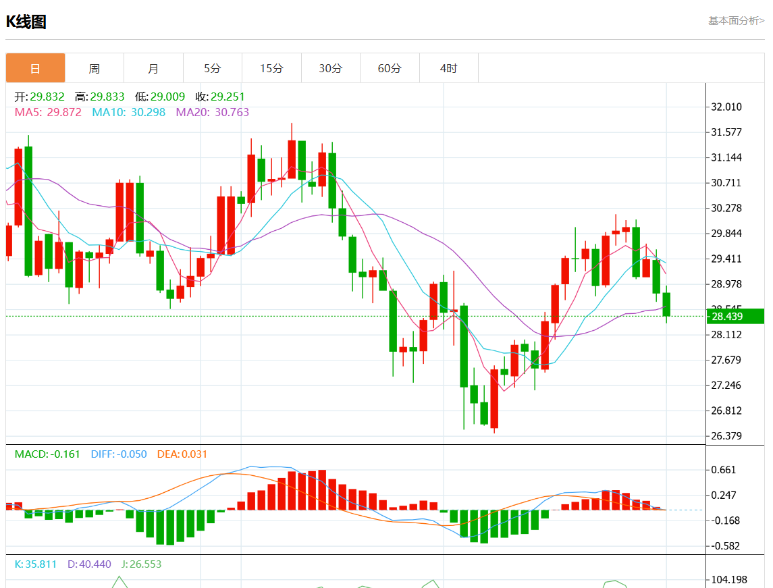This screenshot has height=588, width=773.
Task: Click the MA20 indicator label
Action: click(212, 112)
